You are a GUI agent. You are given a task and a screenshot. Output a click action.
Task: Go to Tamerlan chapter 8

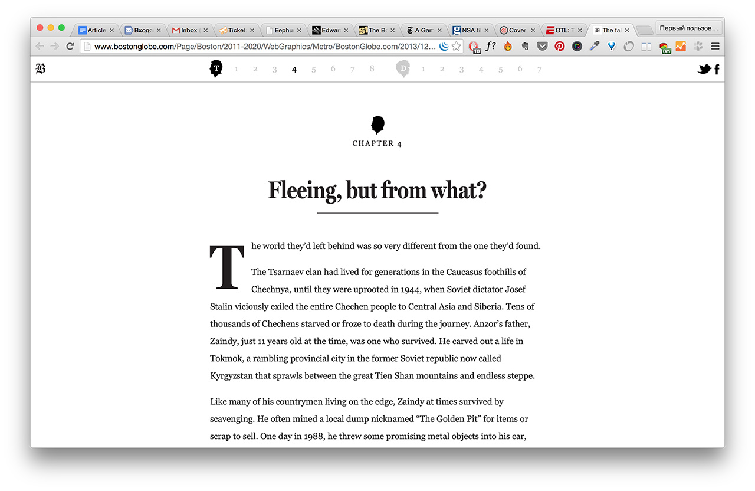coord(372,69)
